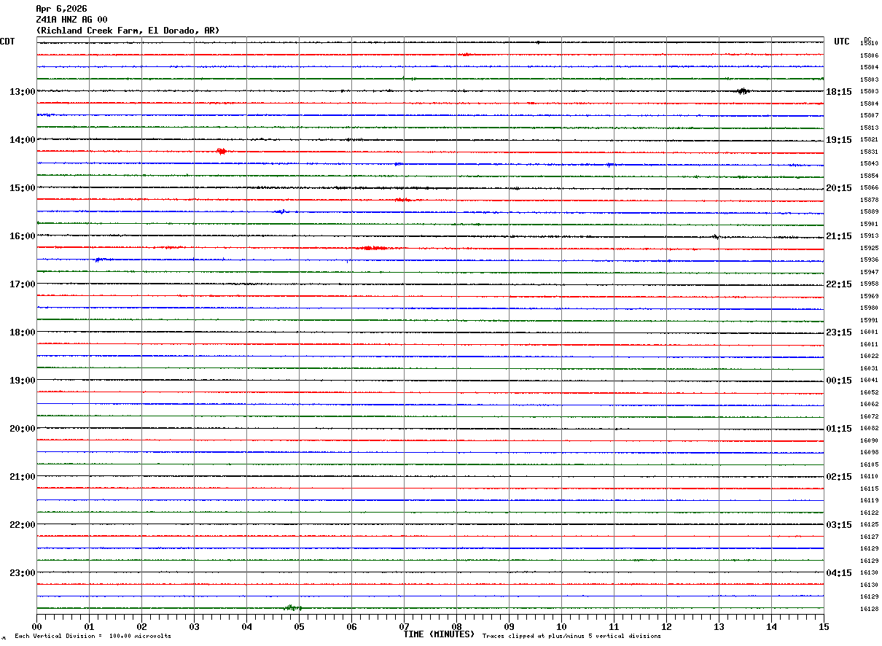Click minute 01 on the time axis

[x=89, y=626]
